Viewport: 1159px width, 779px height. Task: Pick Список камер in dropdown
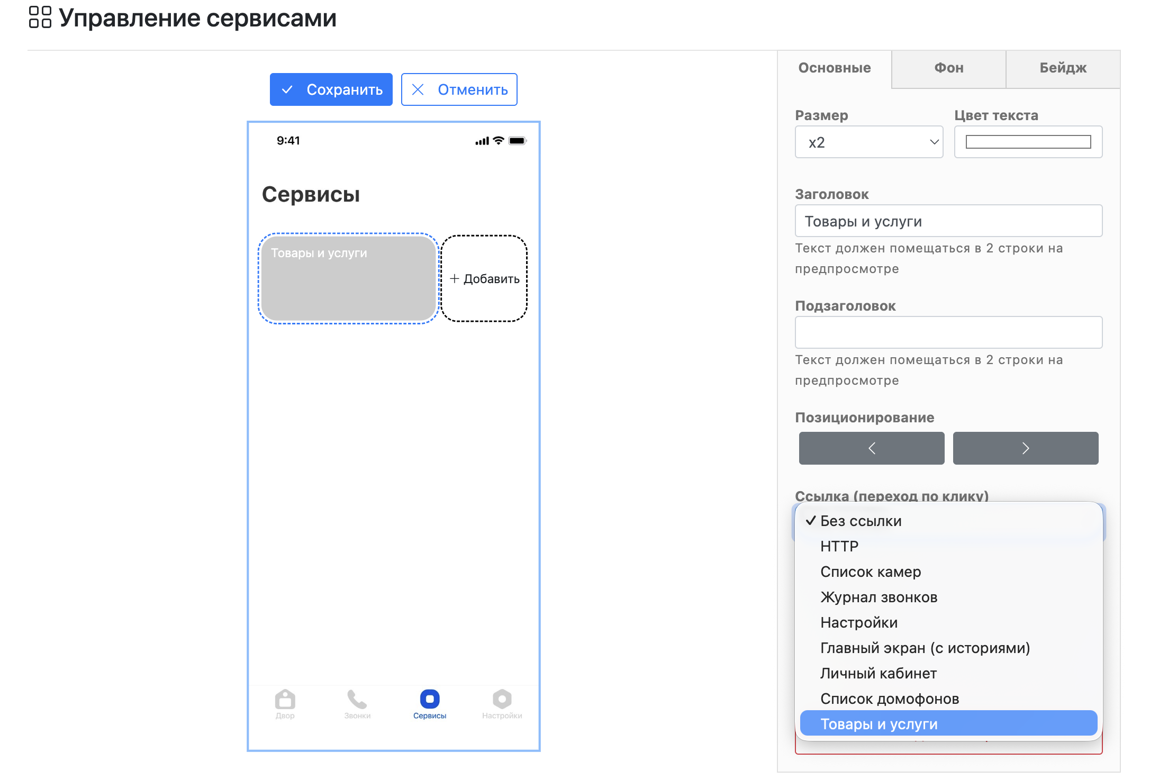tap(871, 572)
